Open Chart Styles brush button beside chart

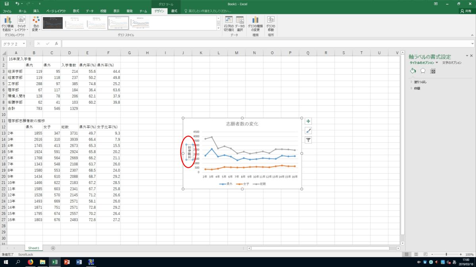[308, 131]
